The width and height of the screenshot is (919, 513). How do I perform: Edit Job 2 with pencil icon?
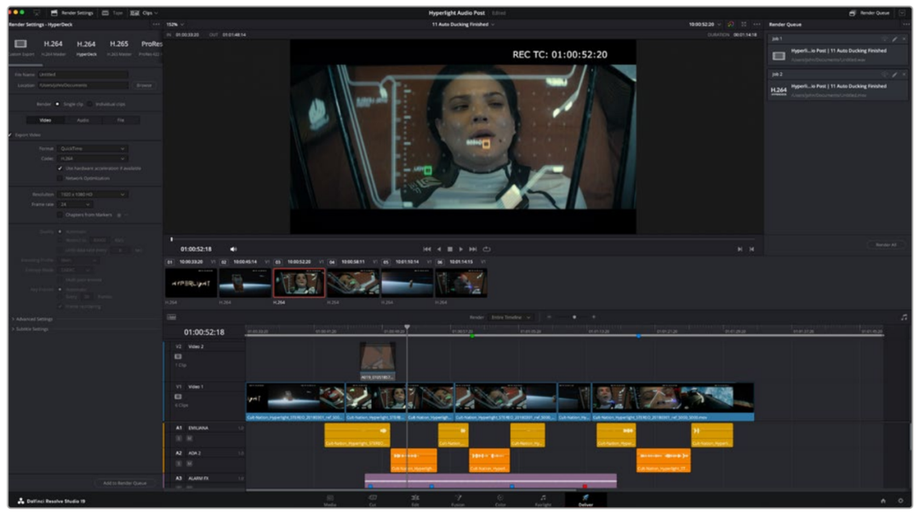click(x=894, y=75)
